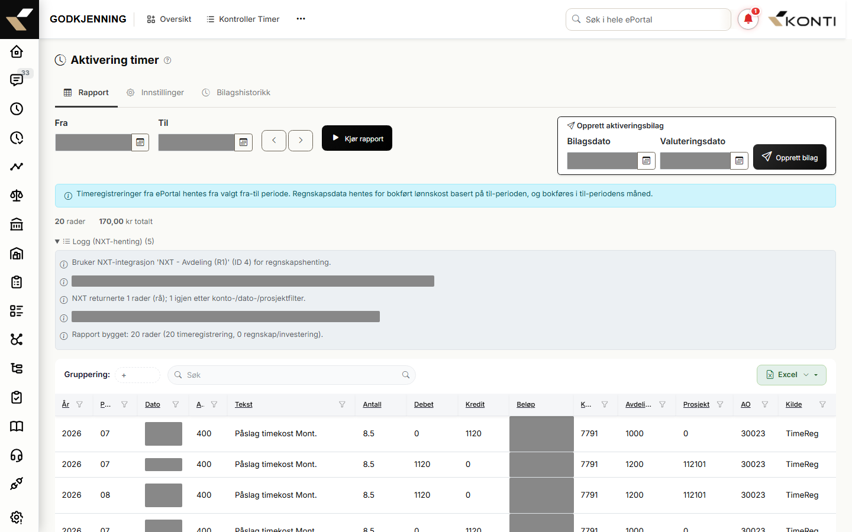Open the settings gear icon in sidebar
852x532 pixels.
17,518
